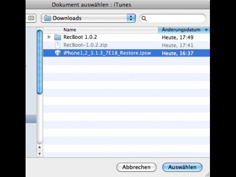Expand the RecBoot 1.0.2 folder triangle

pyautogui.click(x=49, y=37)
